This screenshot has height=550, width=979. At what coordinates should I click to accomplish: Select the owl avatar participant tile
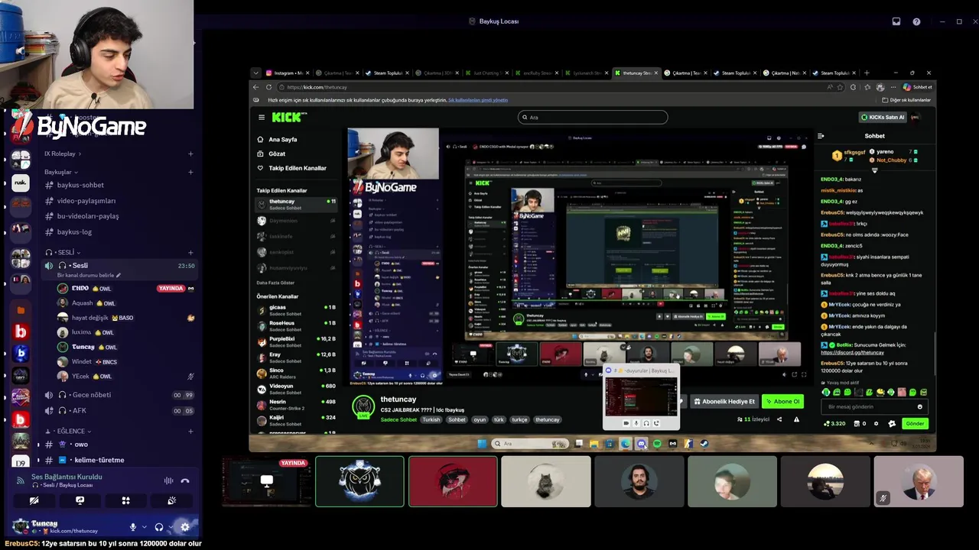pos(359,481)
